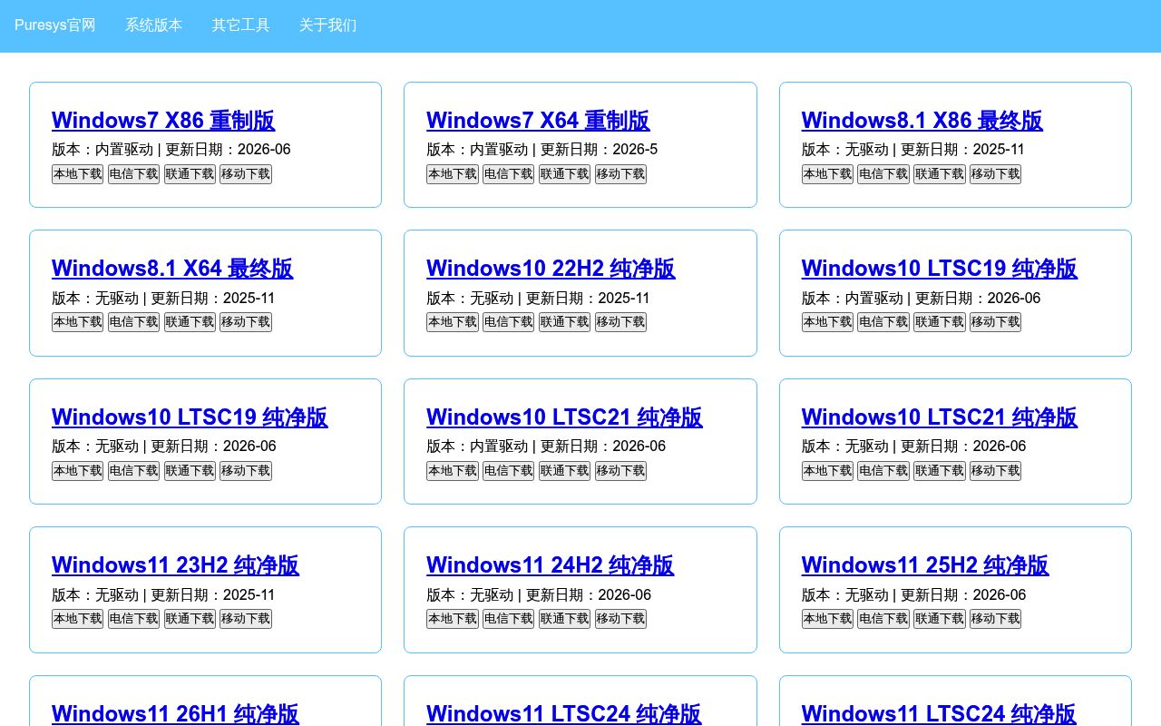This screenshot has height=726, width=1161.
Task: Click 本地下载 under Windows11 23H2 纯净版
Action: (x=77, y=619)
